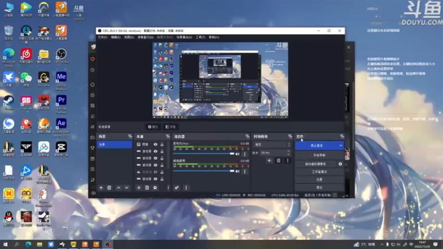Switch to OBS via its taskbar icon
This screenshot has height=249, width=443.
click(x=107, y=244)
